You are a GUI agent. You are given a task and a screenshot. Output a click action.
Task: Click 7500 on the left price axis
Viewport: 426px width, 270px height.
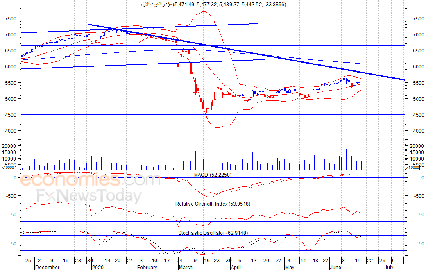coord(11,19)
